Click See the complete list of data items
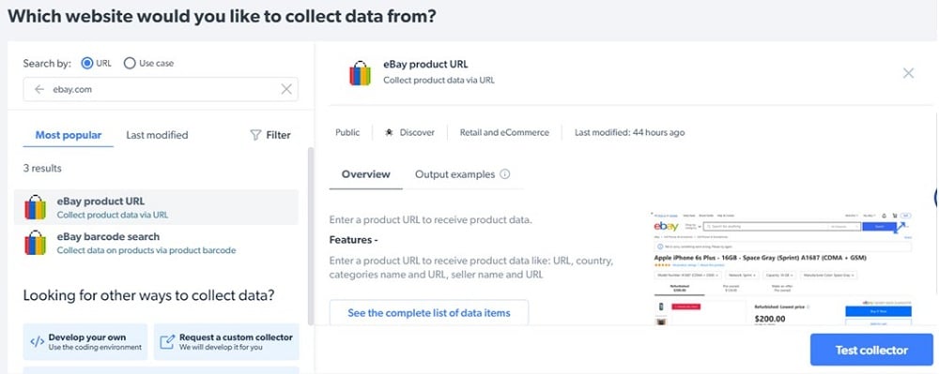Viewport: 939px width, 374px height. (x=429, y=313)
